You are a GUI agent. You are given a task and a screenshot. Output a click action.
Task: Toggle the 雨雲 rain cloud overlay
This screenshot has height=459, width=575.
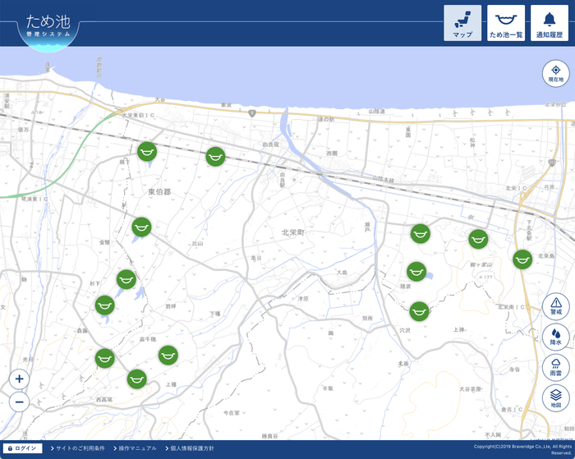[556, 367]
